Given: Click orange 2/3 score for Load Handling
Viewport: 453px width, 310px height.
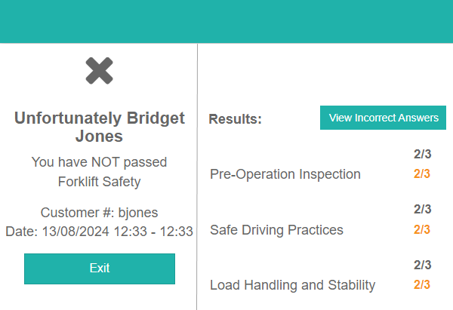Looking at the screenshot, I should click(421, 285).
